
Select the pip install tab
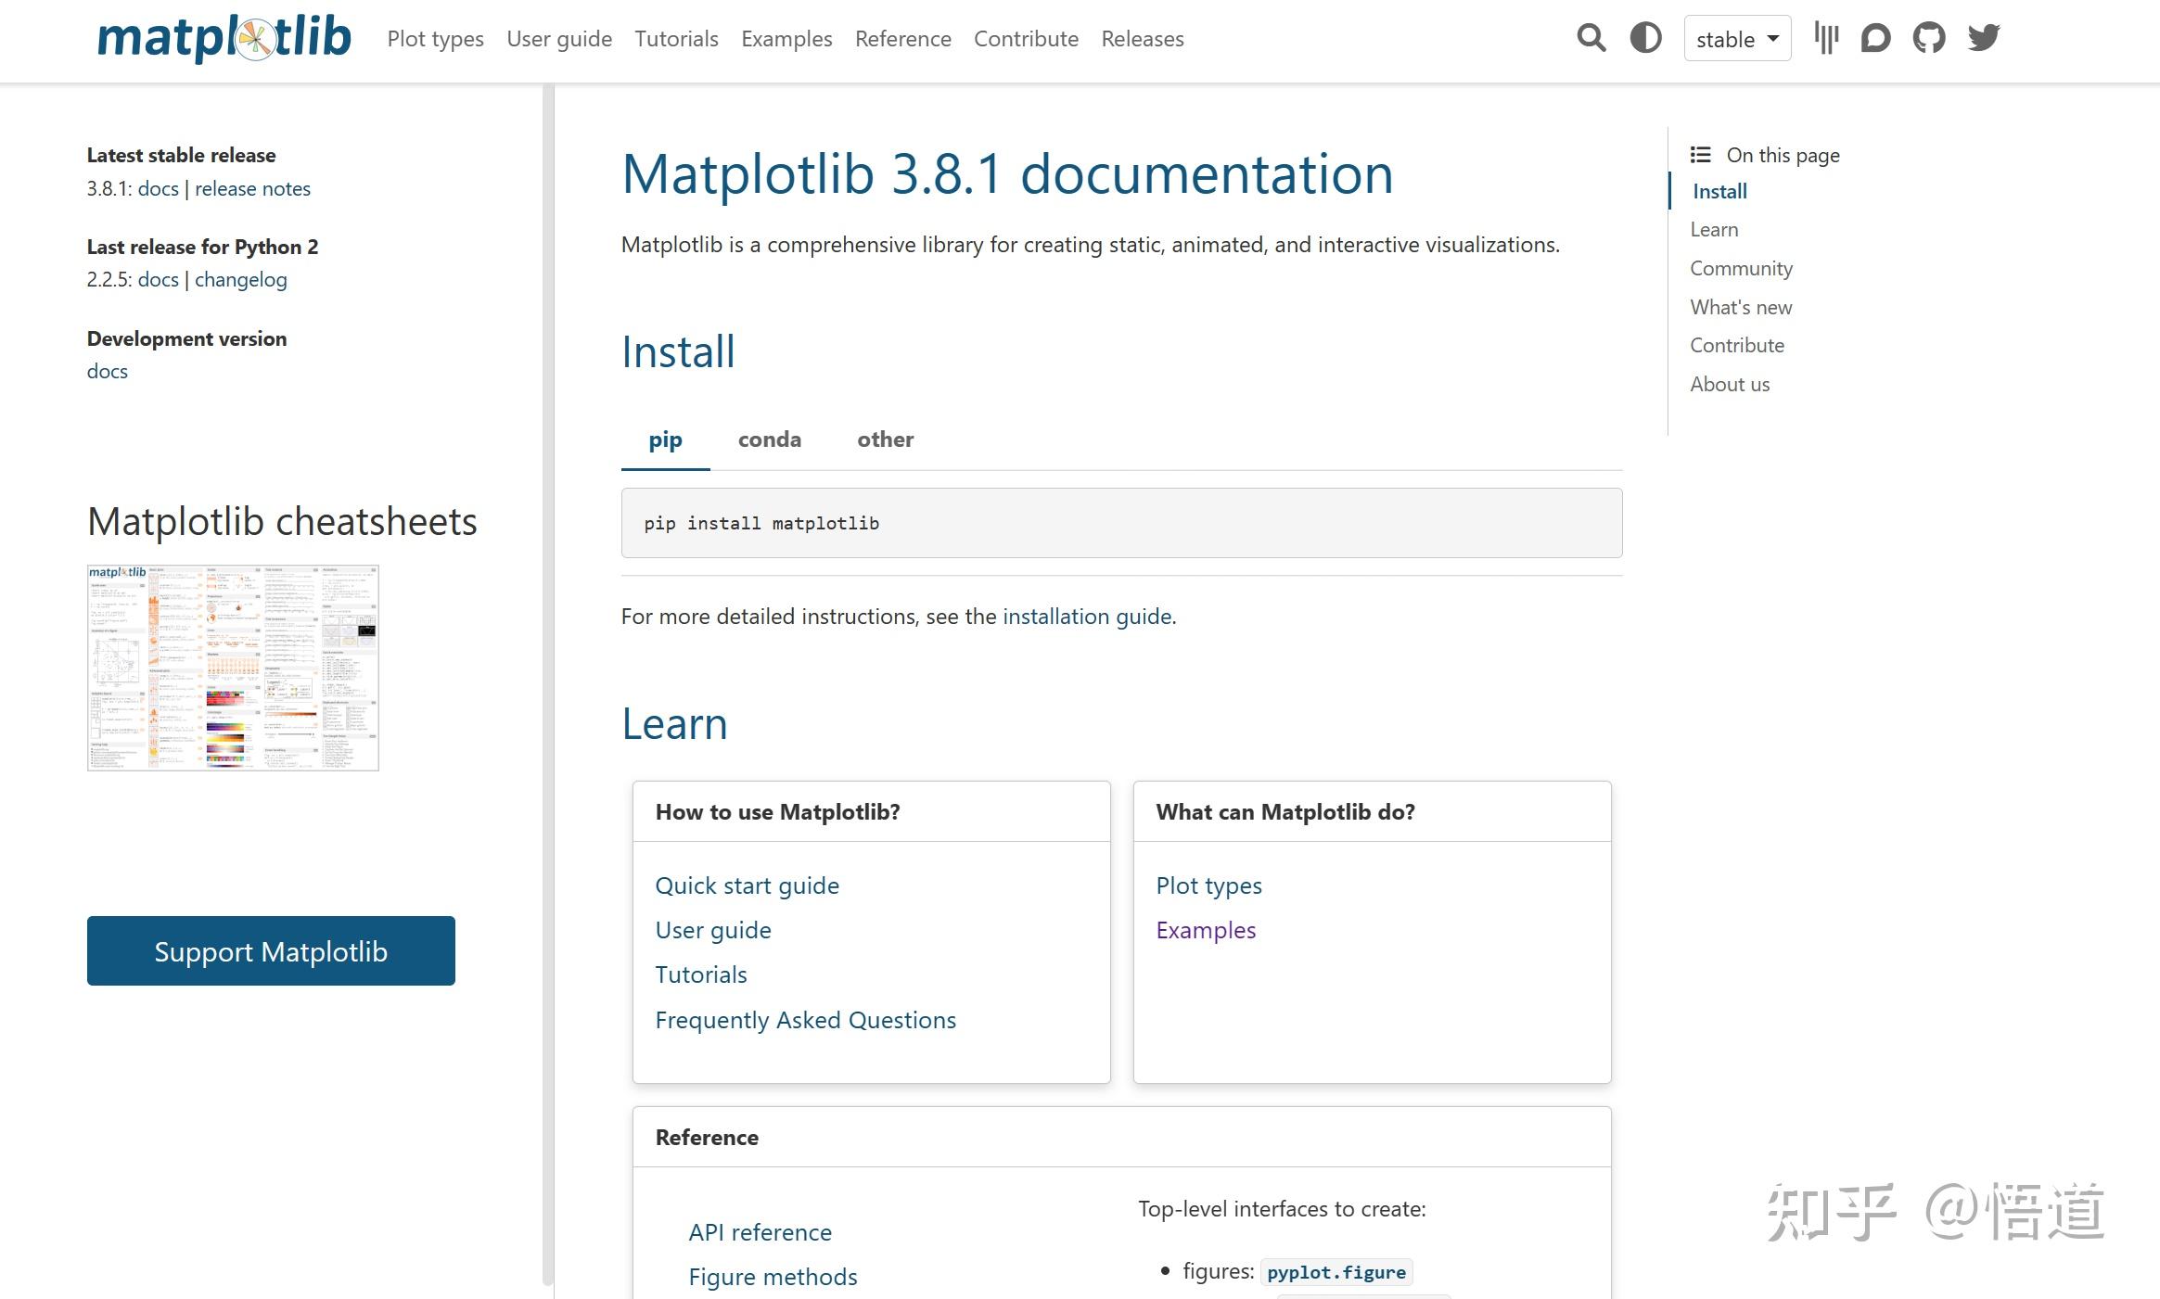665,439
